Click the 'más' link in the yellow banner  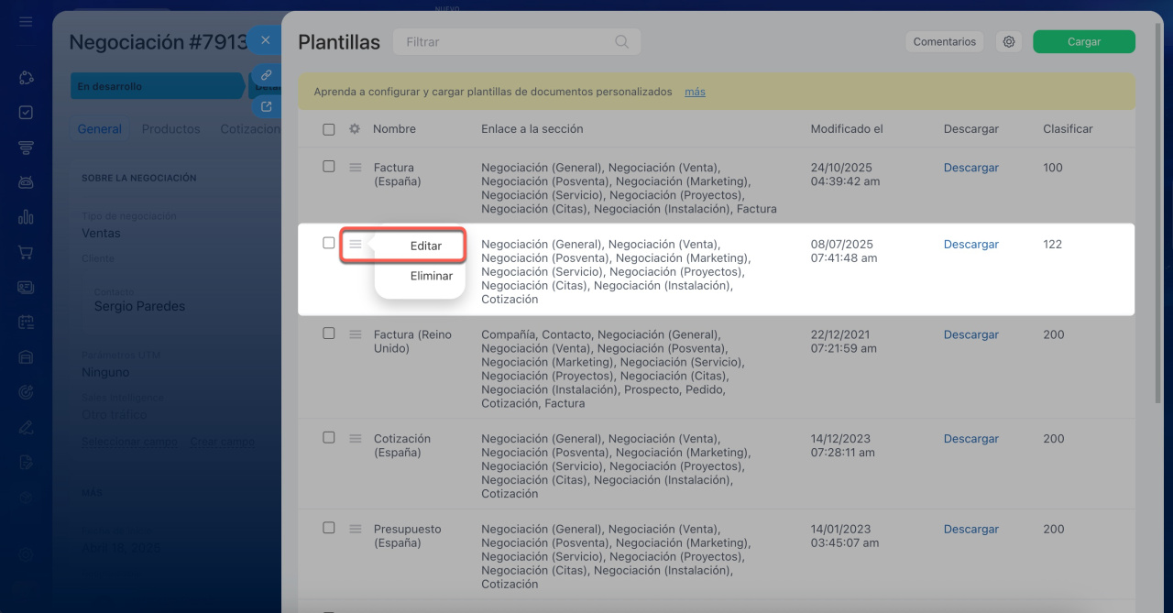pyautogui.click(x=695, y=92)
